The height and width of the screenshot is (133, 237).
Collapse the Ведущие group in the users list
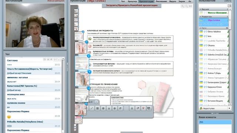coord(200,9)
